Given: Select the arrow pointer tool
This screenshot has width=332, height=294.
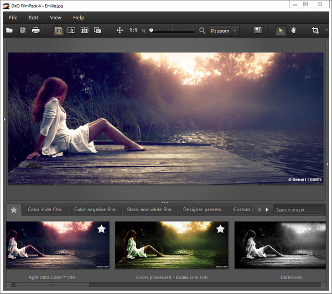Looking at the screenshot, I should click(281, 30).
